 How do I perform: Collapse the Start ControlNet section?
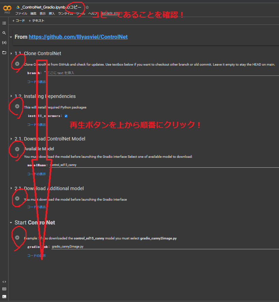click(11, 223)
